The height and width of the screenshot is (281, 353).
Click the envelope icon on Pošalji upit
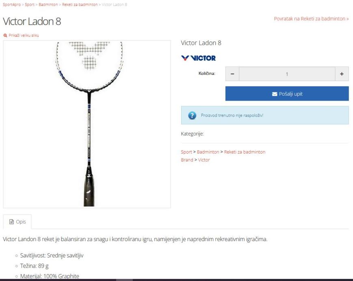275,94
